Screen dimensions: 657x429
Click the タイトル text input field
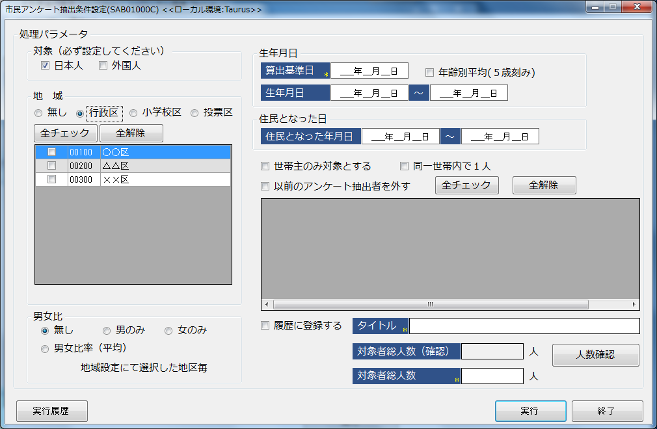[x=524, y=326]
